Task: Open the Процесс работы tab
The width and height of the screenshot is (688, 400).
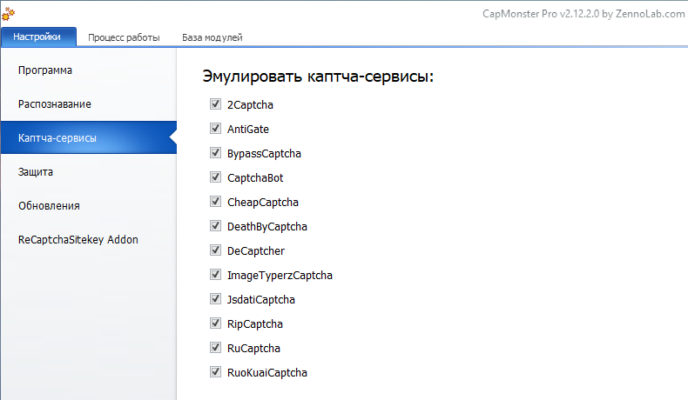Action: click(x=124, y=38)
